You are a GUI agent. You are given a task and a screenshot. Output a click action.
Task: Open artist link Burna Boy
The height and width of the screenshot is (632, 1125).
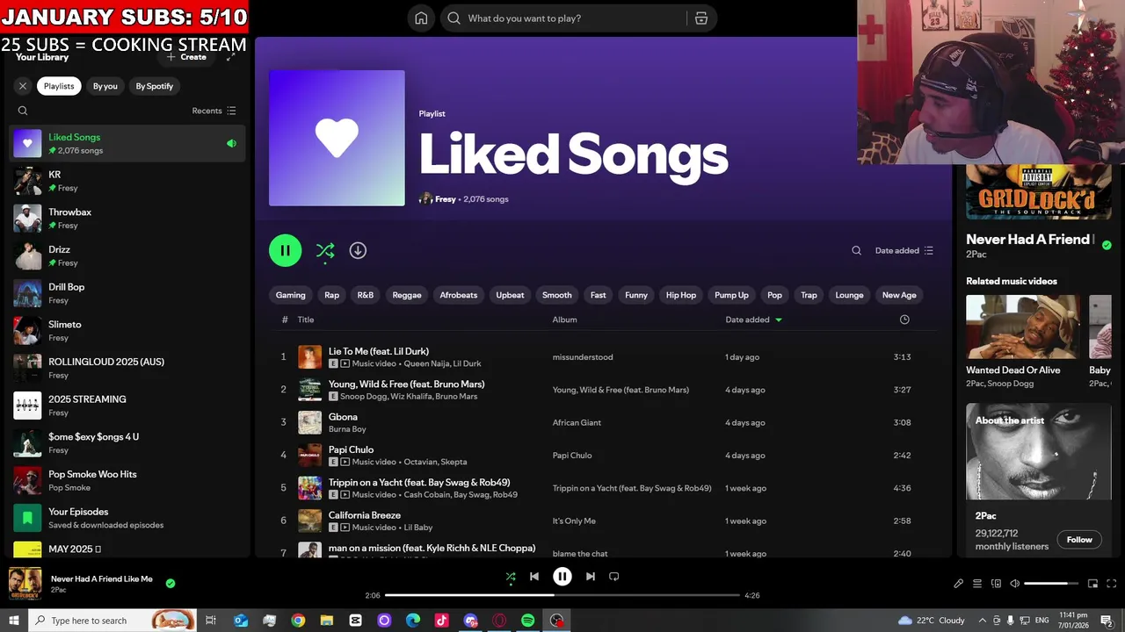[x=347, y=429]
